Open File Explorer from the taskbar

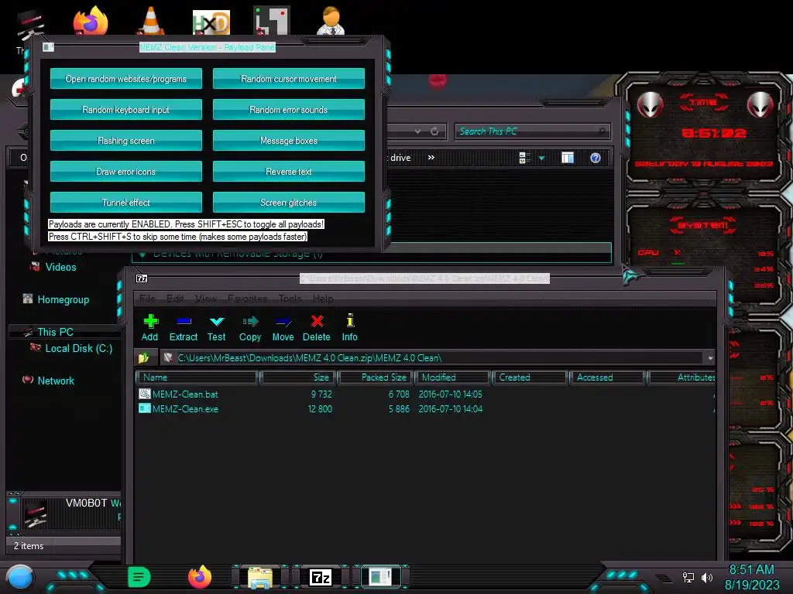pyautogui.click(x=260, y=577)
